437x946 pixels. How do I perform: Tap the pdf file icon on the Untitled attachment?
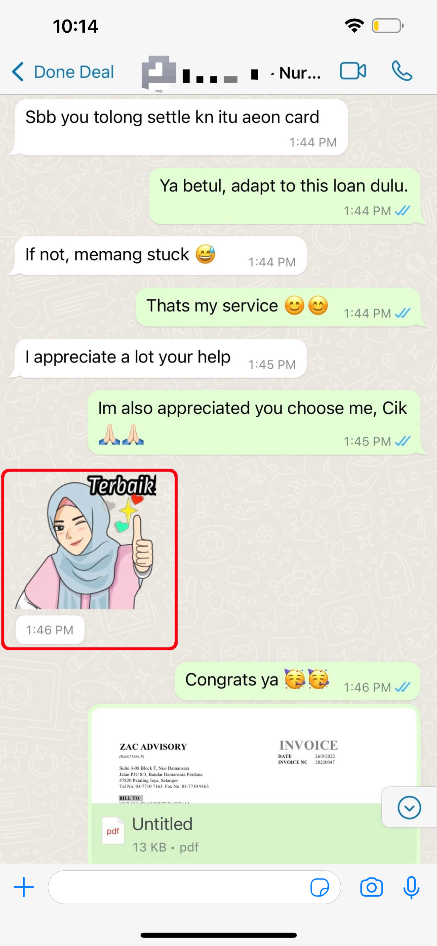pyautogui.click(x=113, y=831)
